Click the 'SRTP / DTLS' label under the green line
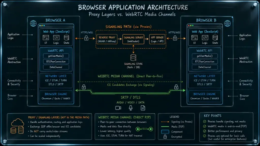 tap(131, 97)
